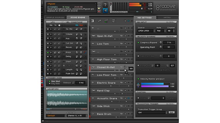Solo the Electric Snare key
This screenshot has height=123, width=220.
132,83
